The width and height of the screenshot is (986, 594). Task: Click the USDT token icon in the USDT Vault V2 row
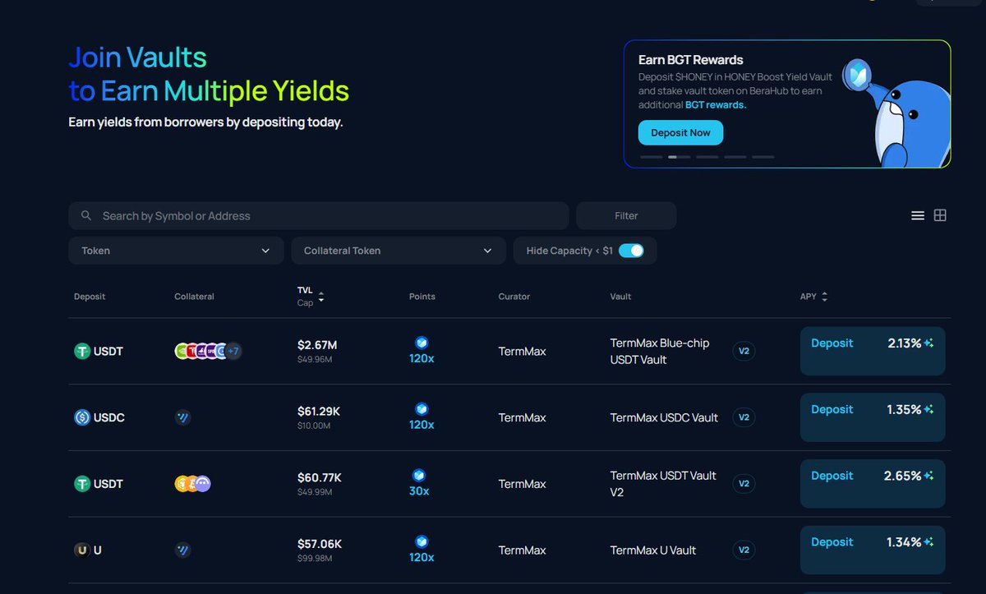point(82,484)
